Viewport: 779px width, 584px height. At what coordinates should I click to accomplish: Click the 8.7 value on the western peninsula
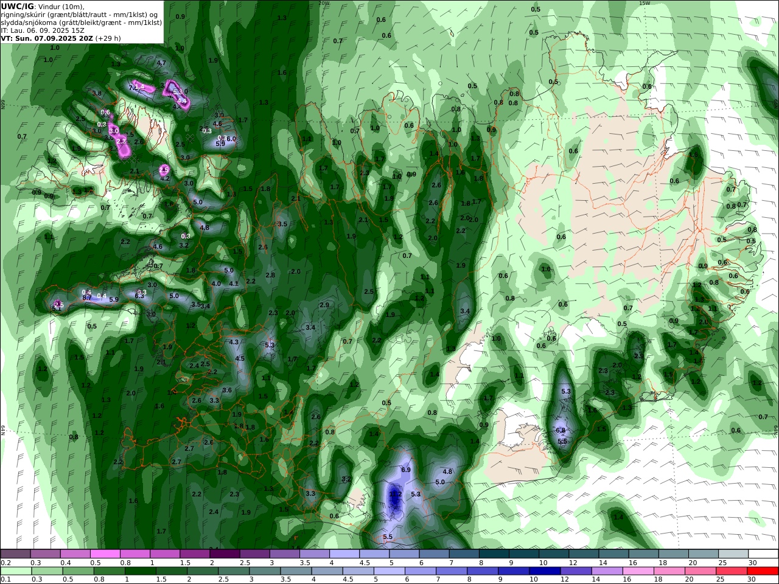(87, 297)
